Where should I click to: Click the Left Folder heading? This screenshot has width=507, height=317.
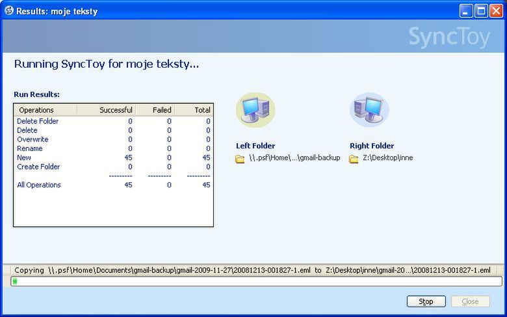(255, 146)
